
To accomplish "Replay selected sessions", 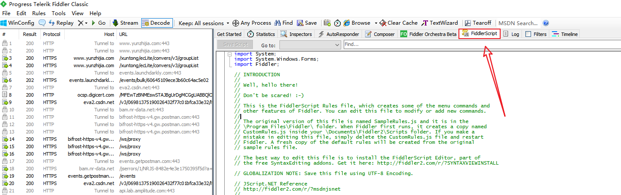I will [x=61, y=23].
